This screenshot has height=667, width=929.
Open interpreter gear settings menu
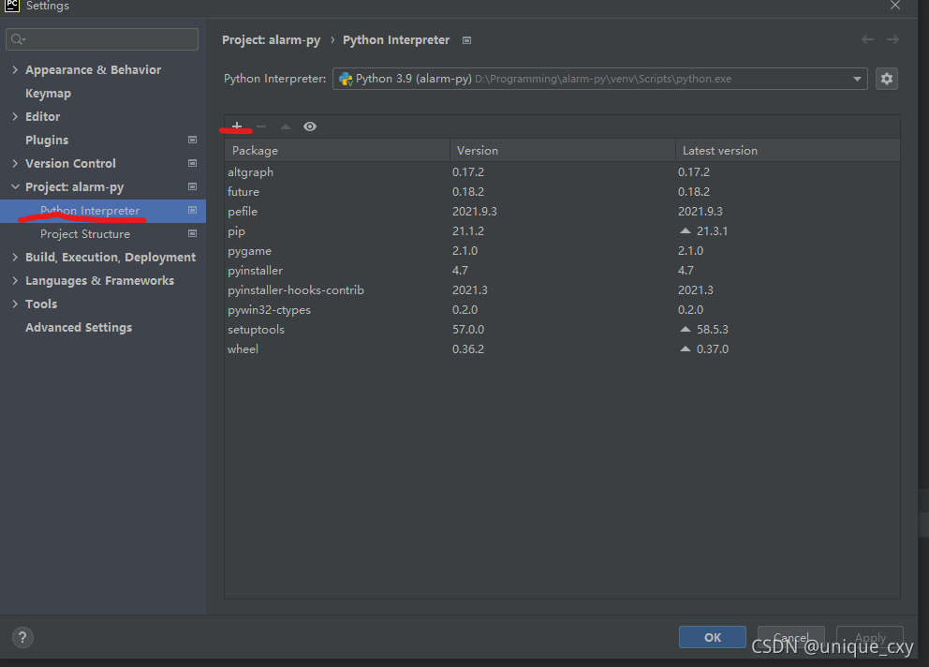886,79
